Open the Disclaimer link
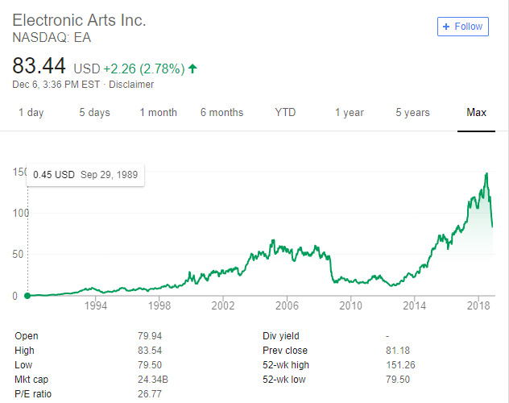 click(x=131, y=85)
